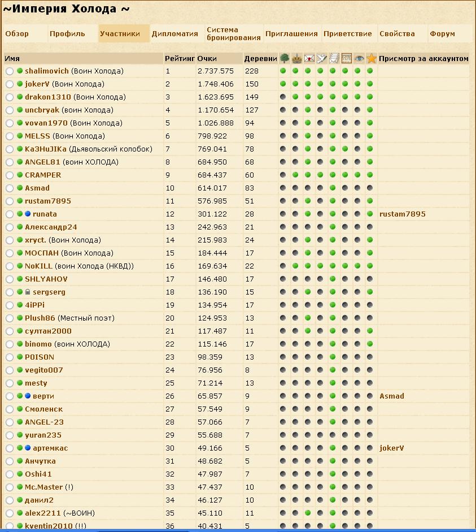Click blue account-sitting dot beside верти

[x=28, y=396]
